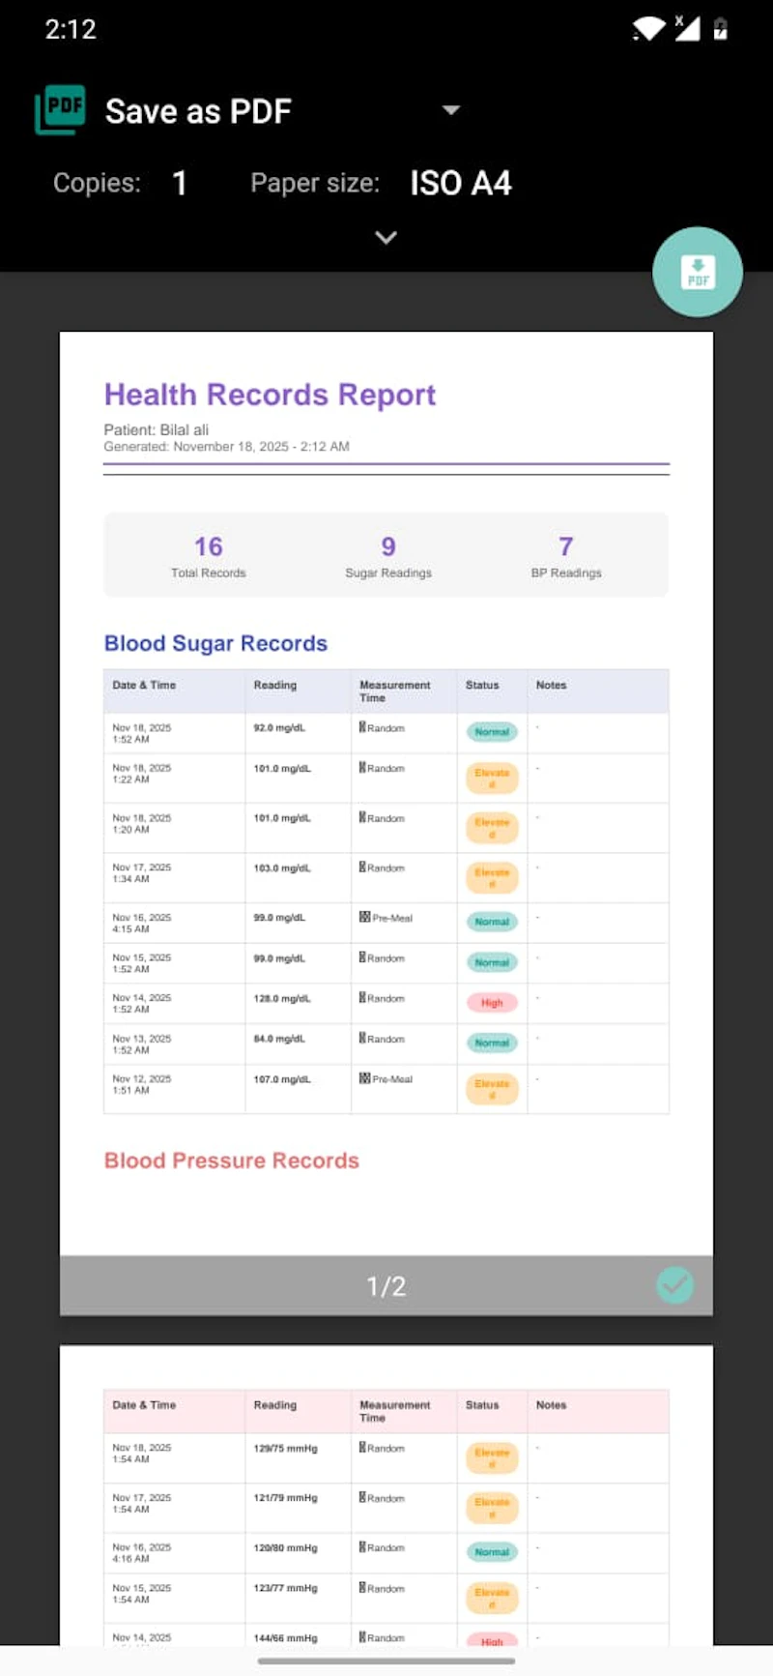Image resolution: width=773 pixels, height=1676 pixels.
Task: Click the Health Records Report title
Action: (270, 395)
